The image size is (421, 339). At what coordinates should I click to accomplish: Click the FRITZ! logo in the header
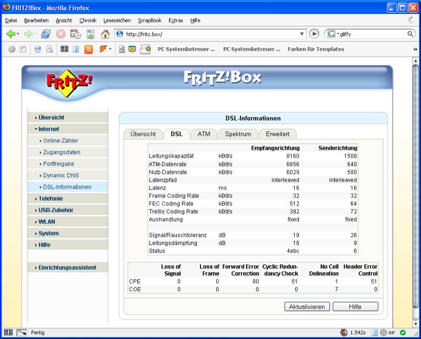tap(69, 84)
